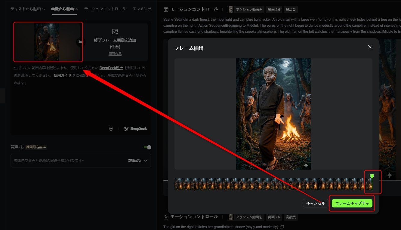Open the DeepSeek逆推 link
The image size is (401, 230).
pyautogui.click(x=111, y=68)
